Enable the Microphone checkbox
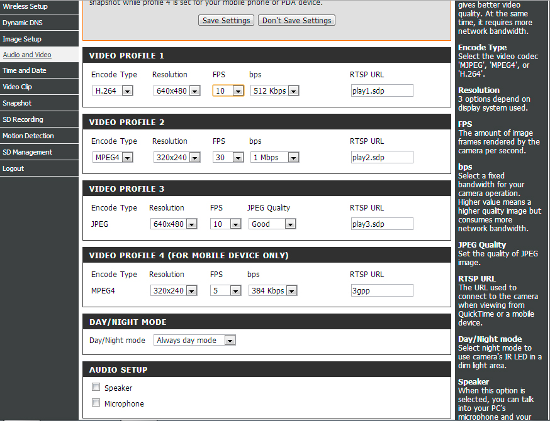The image size is (550, 421). [x=96, y=402]
